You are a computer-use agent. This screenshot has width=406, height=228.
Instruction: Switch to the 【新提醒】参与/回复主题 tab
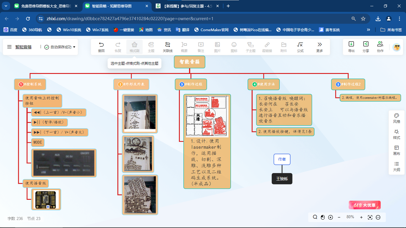(188, 6)
